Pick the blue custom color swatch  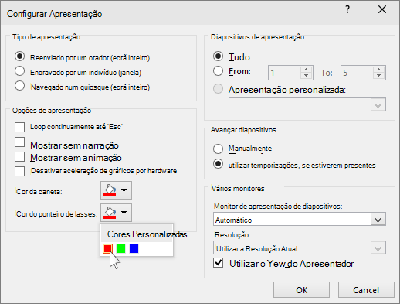pos(134,249)
